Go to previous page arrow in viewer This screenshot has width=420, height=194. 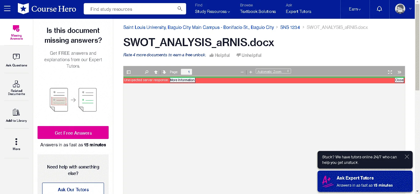tap(156, 72)
